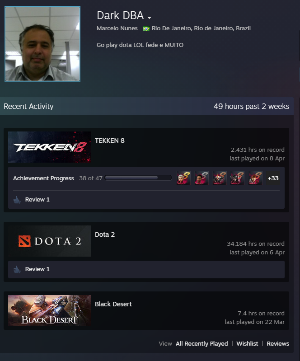Open the first TEKKEN 8 achievement icon
Viewport: 300px width, 361px height.
click(183, 178)
